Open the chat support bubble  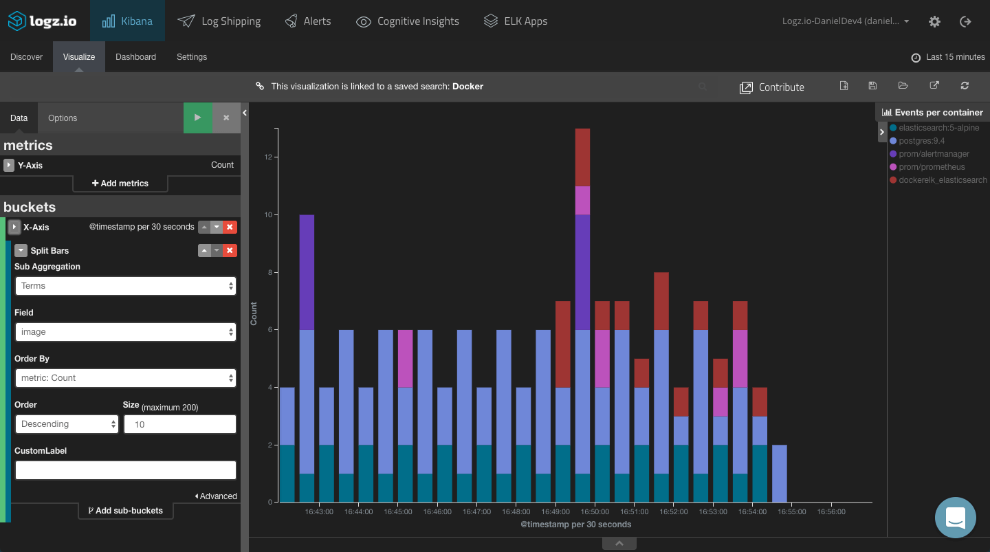[x=956, y=518]
